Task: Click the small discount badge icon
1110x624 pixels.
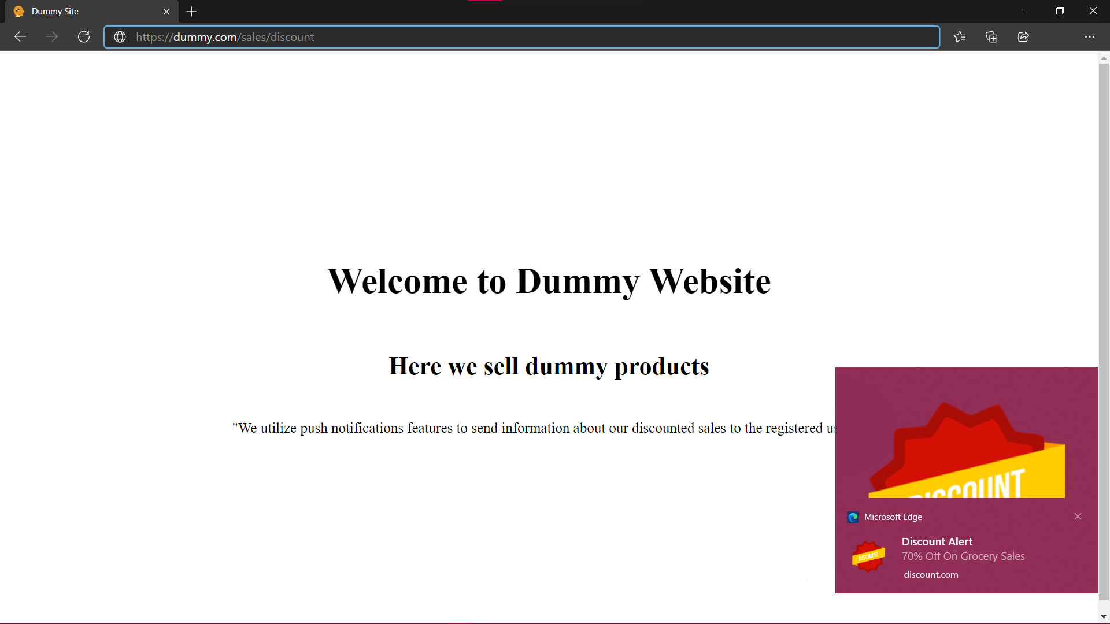Action: click(x=868, y=556)
